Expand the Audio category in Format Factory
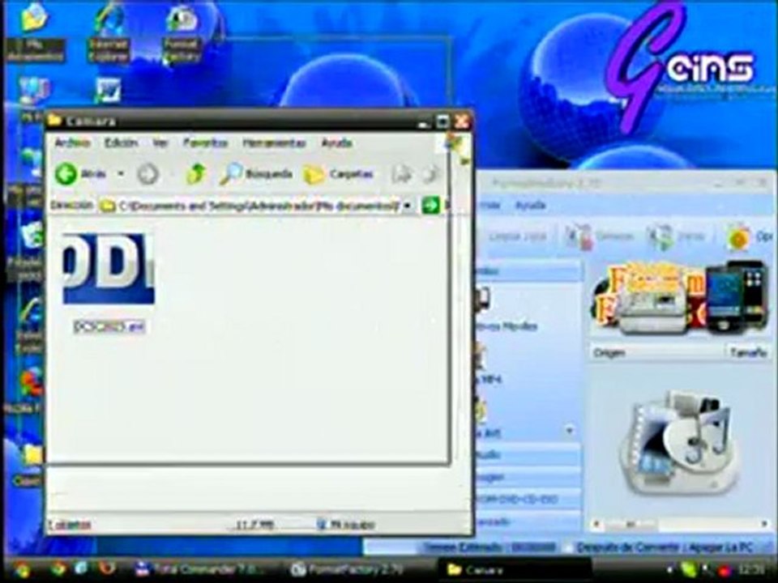The height and width of the screenshot is (583, 778). (x=528, y=454)
